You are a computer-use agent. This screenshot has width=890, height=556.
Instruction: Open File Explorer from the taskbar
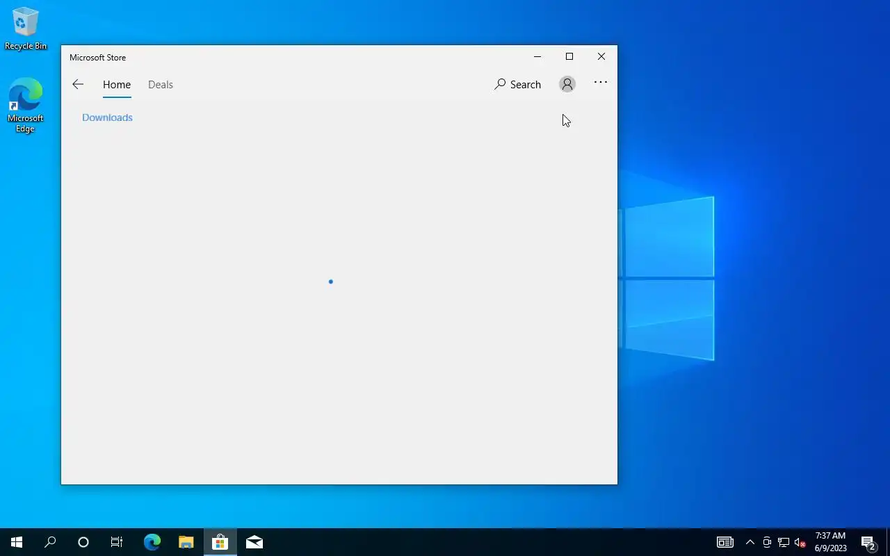[186, 542]
